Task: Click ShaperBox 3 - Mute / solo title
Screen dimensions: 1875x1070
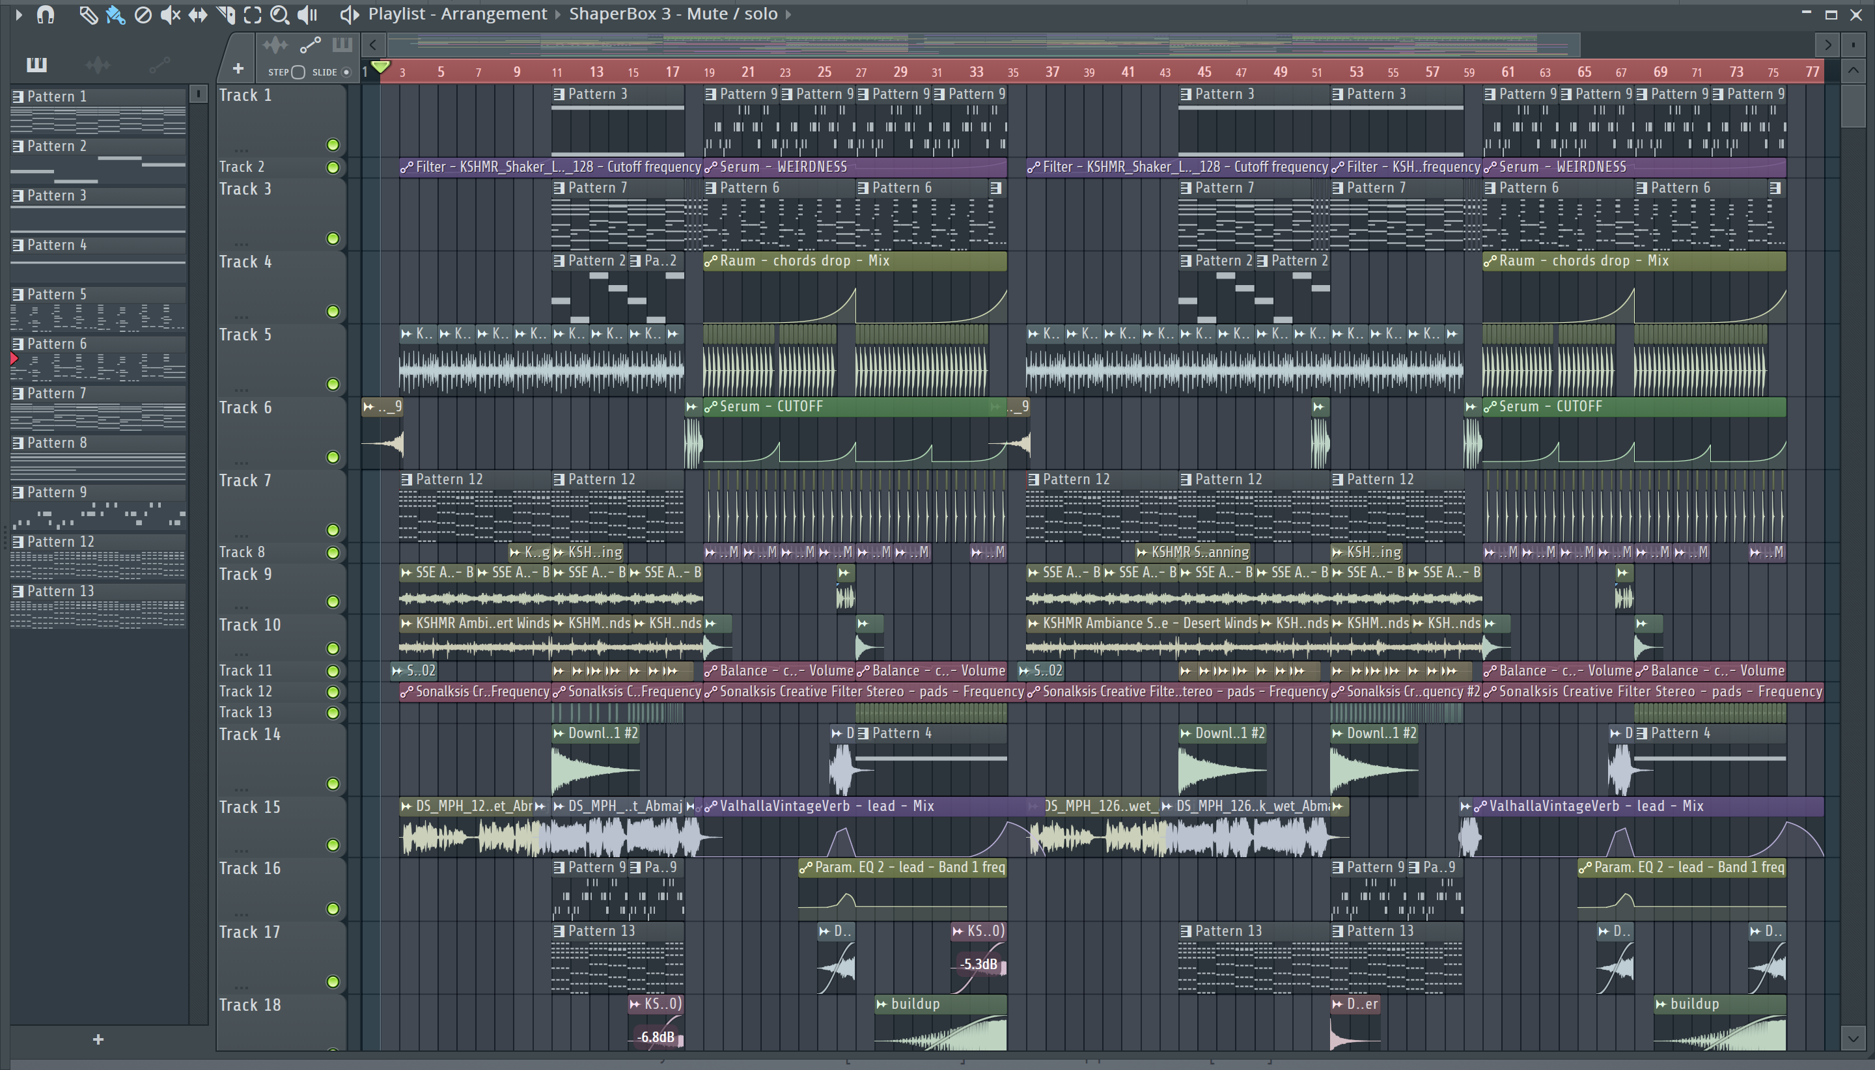Action: click(673, 14)
